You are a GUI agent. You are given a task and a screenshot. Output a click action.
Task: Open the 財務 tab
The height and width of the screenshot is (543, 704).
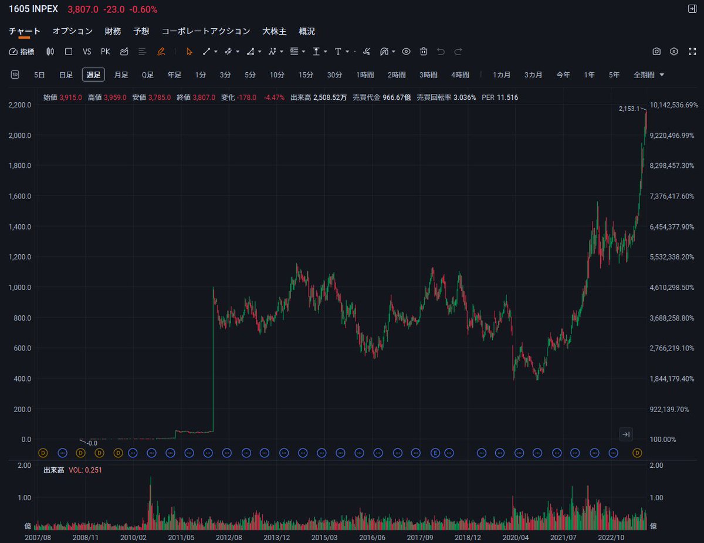pos(113,31)
